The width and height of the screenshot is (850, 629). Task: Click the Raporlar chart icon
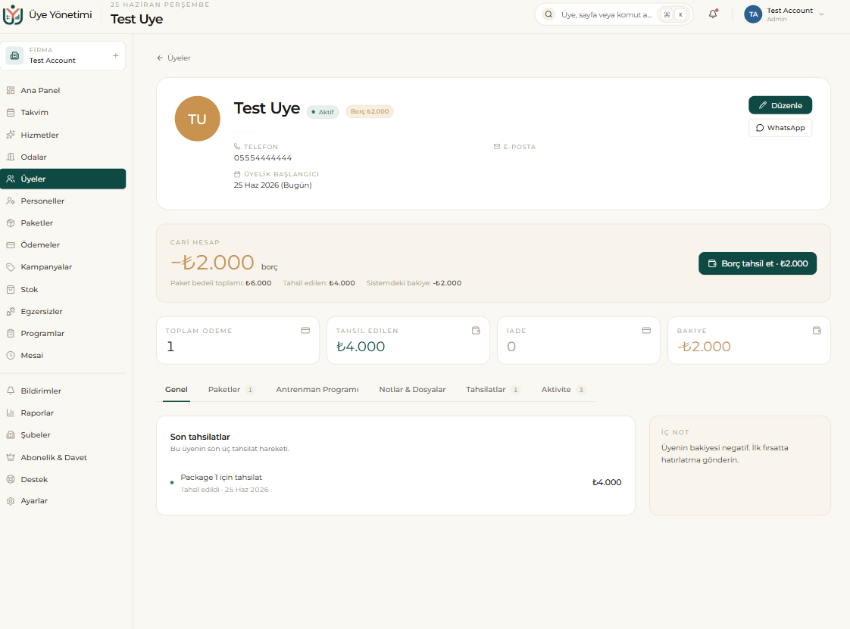coord(11,413)
